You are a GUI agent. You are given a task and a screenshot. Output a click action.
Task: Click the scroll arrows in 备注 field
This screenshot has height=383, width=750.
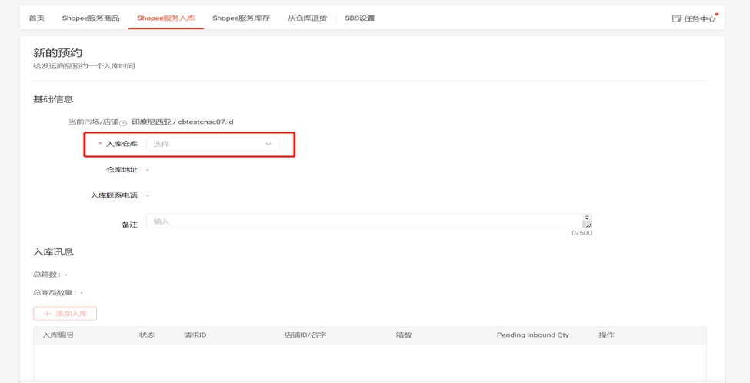pos(587,218)
